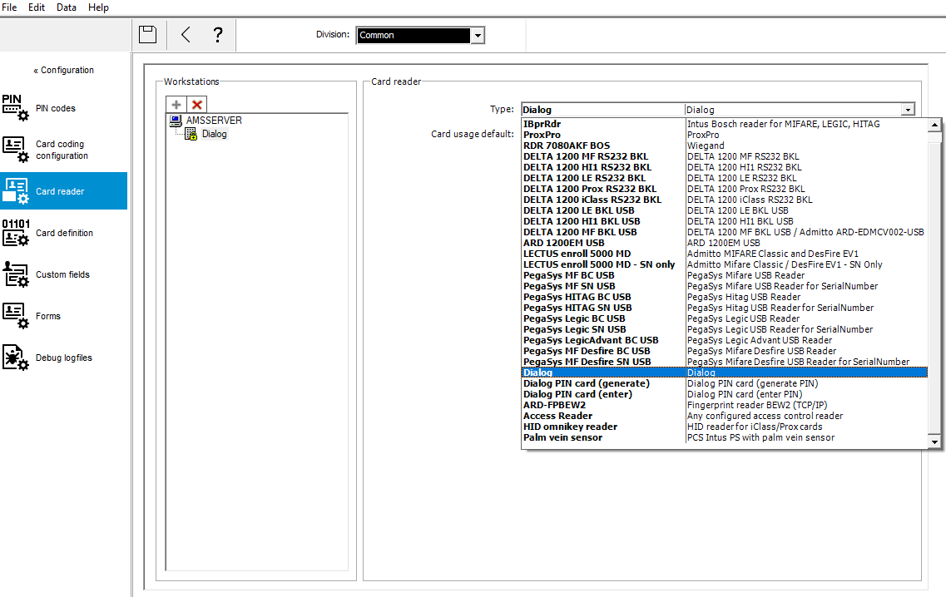This screenshot has width=946, height=597.
Task: Open the Forms section
Action: coord(47,316)
